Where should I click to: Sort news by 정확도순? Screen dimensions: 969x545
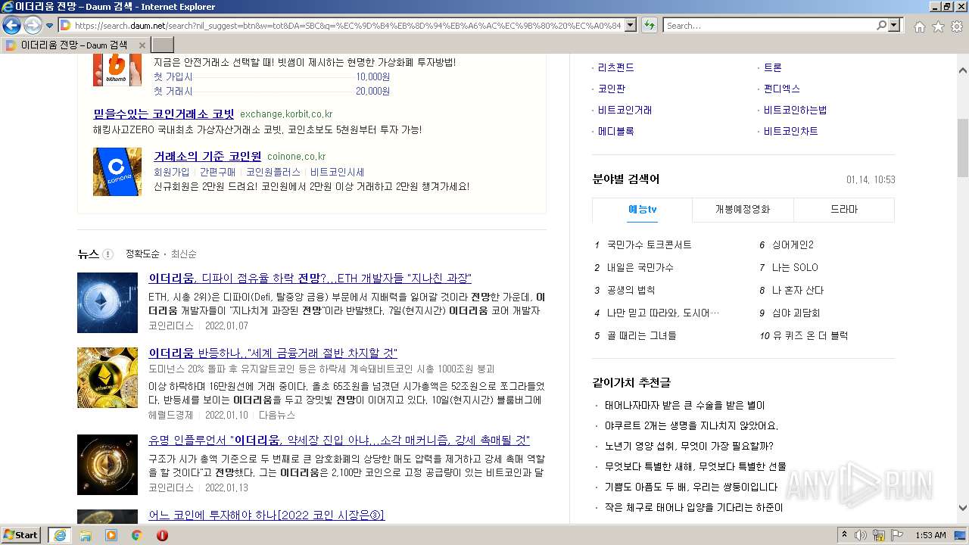pyautogui.click(x=142, y=254)
